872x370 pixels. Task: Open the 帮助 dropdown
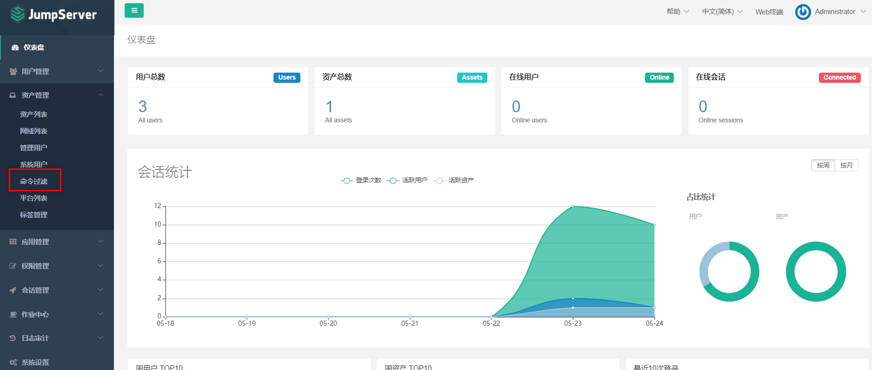tap(678, 12)
